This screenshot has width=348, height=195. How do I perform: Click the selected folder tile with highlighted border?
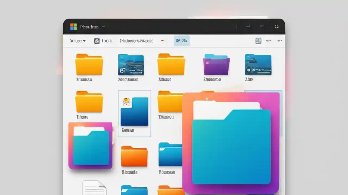[134, 113]
